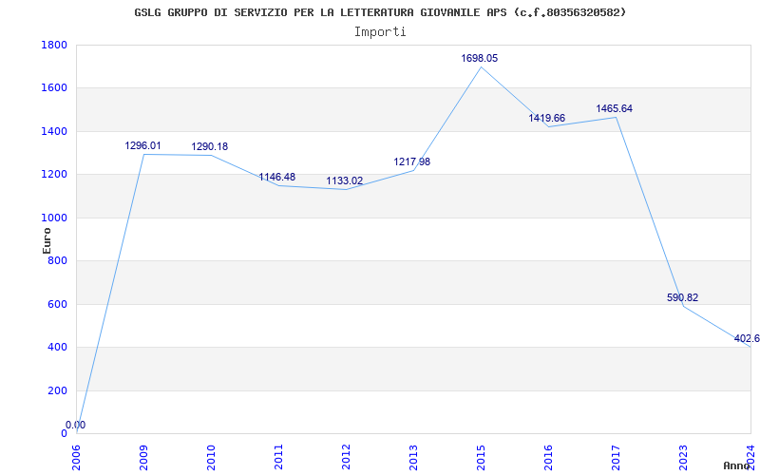
Task: Click the 2011 x-axis year label
Action: pyautogui.click(x=278, y=458)
